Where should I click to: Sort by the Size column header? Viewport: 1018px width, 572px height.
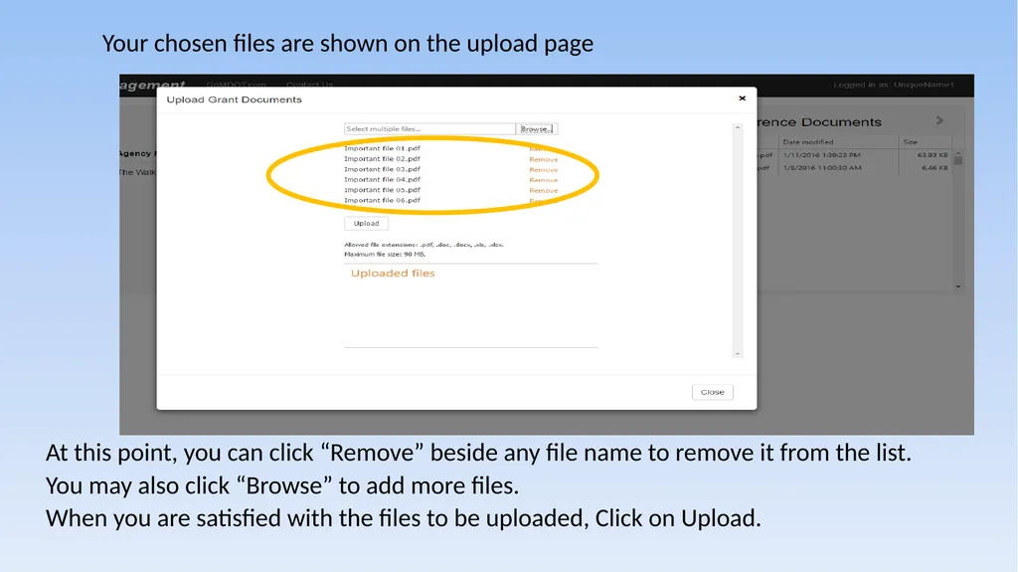click(x=911, y=141)
